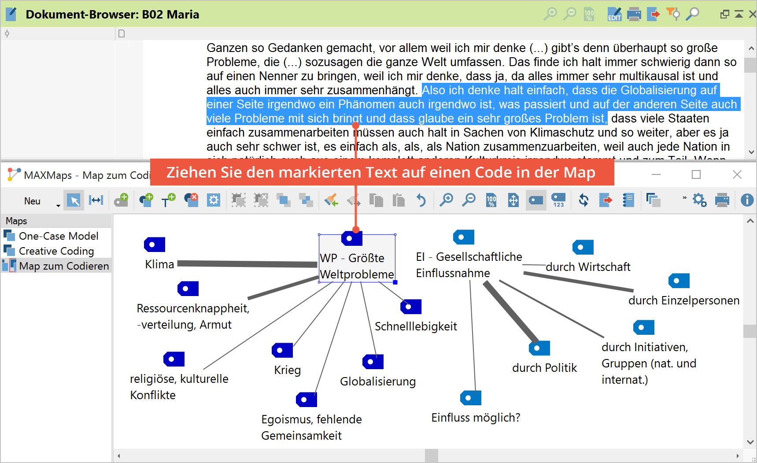The width and height of the screenshot is (757, 463).
Task: Click EI - Gesellschaftliche Einflussnahme label
Action: 469,265
